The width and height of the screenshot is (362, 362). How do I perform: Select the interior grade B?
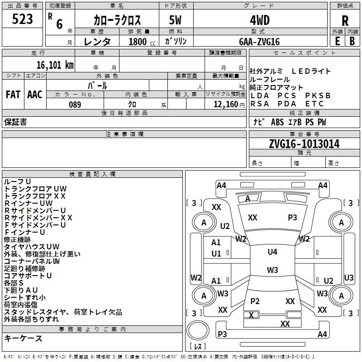click(352, 41)
